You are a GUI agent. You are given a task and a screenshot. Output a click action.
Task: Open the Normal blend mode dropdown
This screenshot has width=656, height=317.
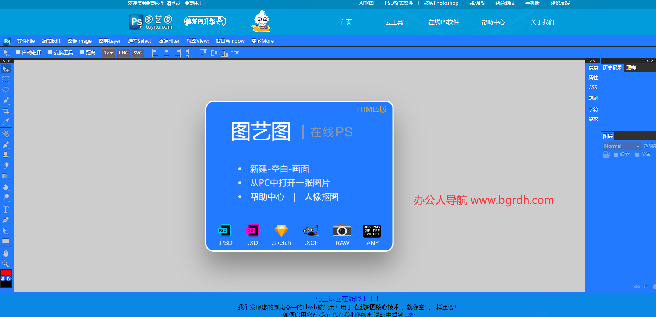click(622, 146)
